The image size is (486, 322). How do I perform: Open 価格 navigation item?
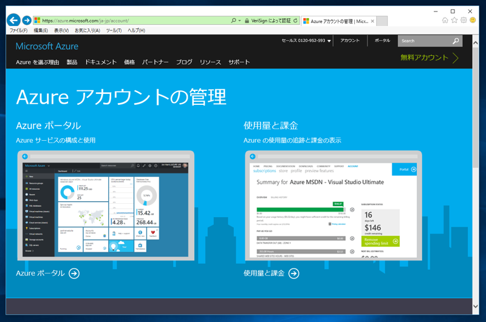coord(129,62)
